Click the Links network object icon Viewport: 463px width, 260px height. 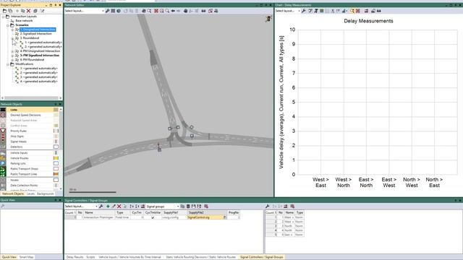point(3,110)
